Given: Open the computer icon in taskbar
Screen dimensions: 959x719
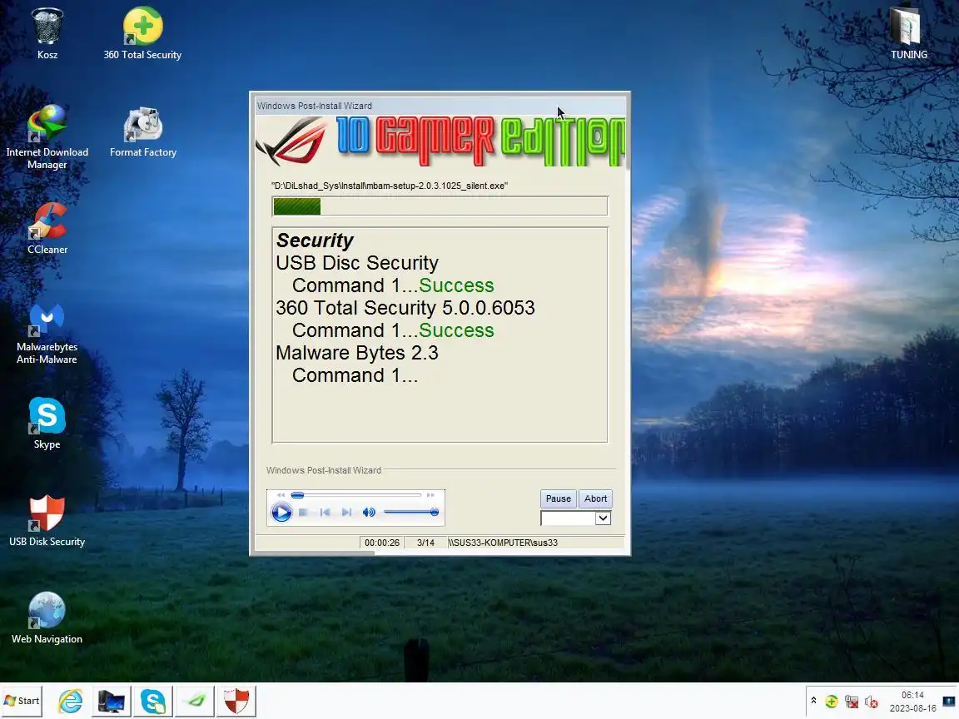Looking at the screenshot, I should pos(112,701).
